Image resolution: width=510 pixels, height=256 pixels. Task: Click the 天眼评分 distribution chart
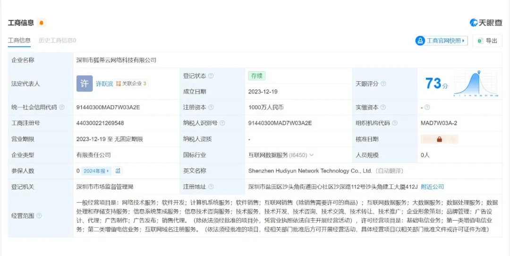pos(476,84)
